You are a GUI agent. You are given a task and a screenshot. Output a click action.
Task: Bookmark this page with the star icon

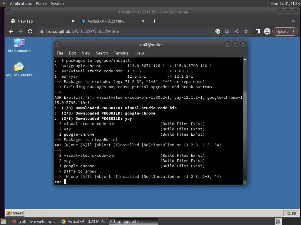coord(246,31)
